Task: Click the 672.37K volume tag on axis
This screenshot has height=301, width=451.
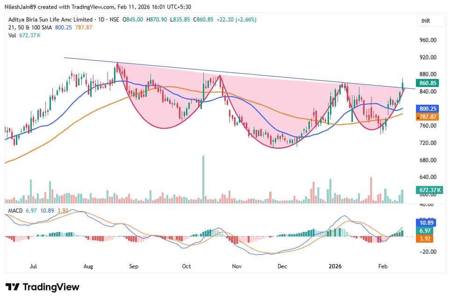Action: 429,190
